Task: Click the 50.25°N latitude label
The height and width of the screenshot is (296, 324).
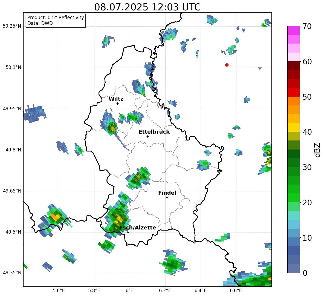Action: pos(12,26)
